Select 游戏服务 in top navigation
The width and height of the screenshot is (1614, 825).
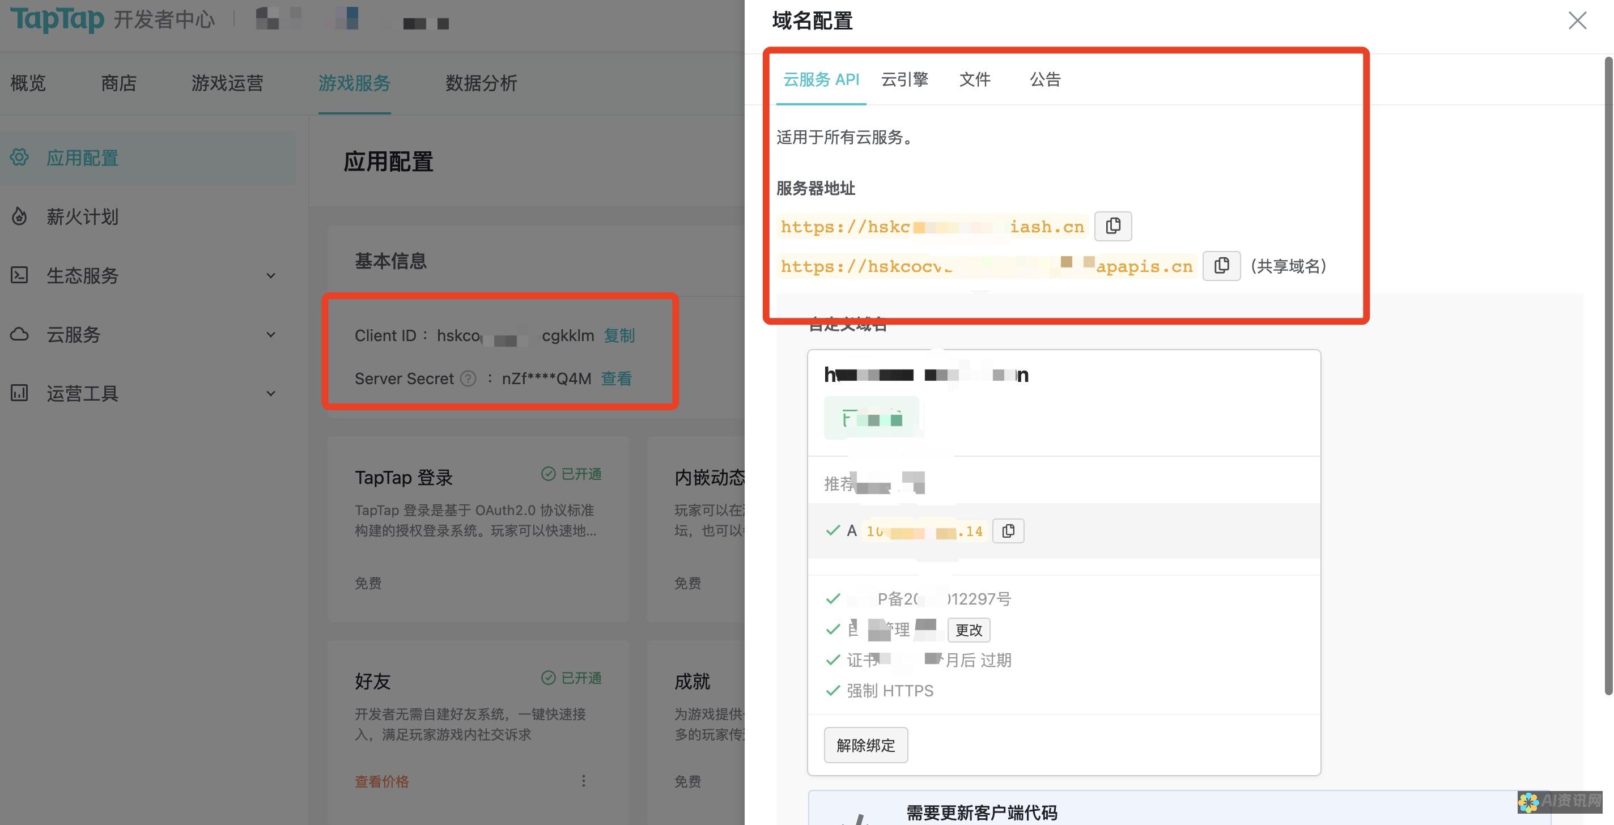[355, 83]
